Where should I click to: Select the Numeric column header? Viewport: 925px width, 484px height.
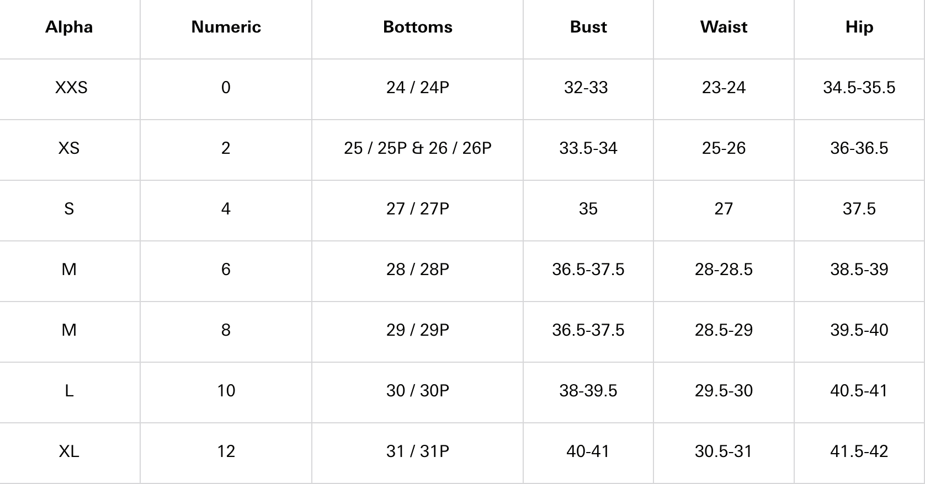(226, 27)
